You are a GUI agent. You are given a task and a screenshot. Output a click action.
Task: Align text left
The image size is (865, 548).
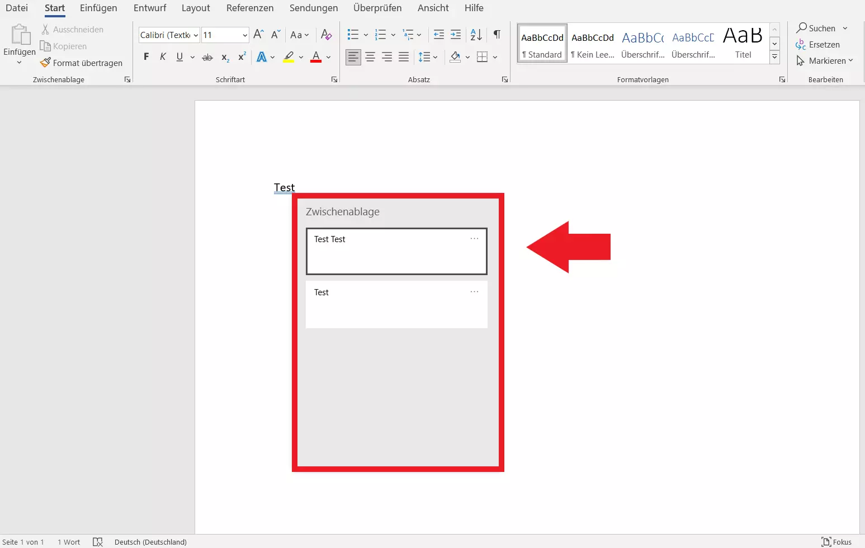click(x=353, y=57)
